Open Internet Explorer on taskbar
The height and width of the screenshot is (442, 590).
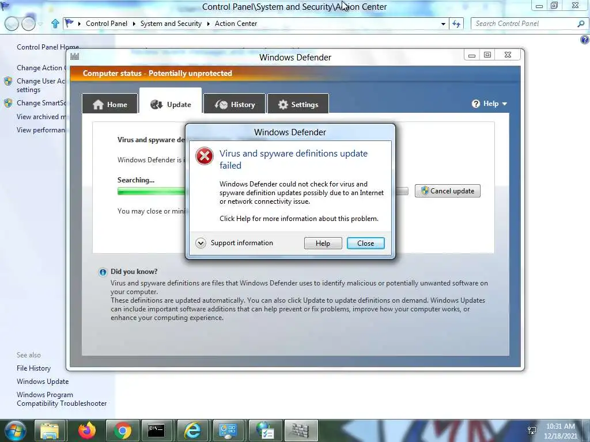(192, 430)
